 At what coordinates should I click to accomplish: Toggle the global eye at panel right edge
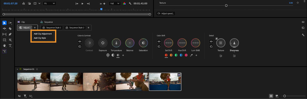coord(303,22)
